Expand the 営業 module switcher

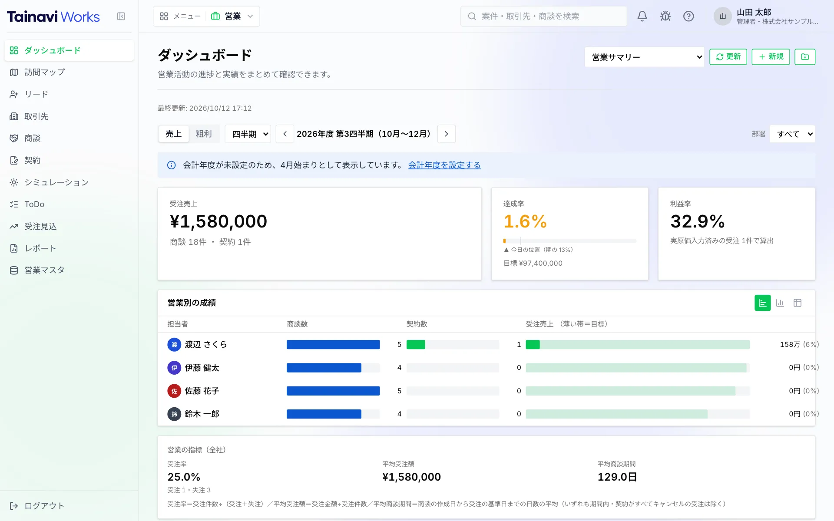pyautogui.click(x=233, y=16)
